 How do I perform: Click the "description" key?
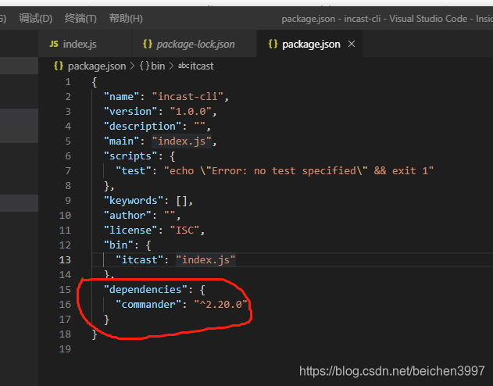point(142,127)
